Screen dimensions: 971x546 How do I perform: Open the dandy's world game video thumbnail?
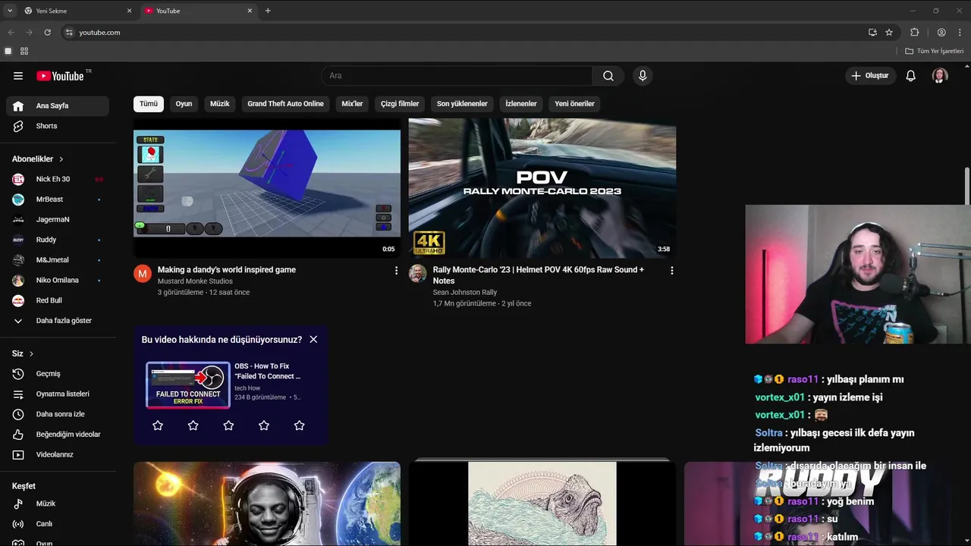point(267,188)
